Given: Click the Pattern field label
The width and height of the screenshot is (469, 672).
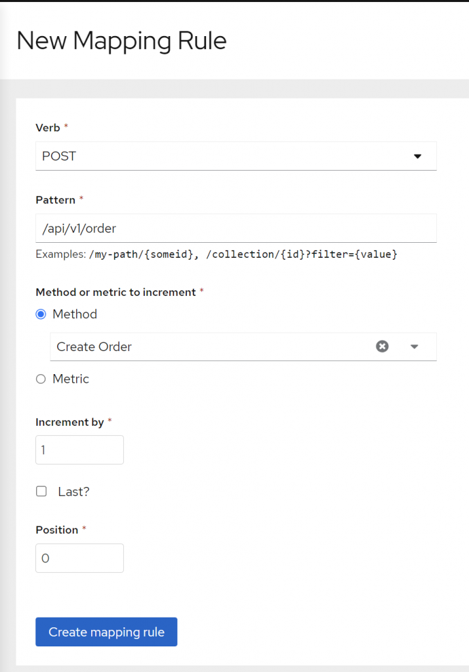Looking at the screenshot, I should tap(55, 199).
